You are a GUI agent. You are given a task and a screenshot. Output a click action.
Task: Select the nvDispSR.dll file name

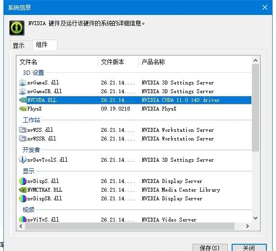coord(44,198)
